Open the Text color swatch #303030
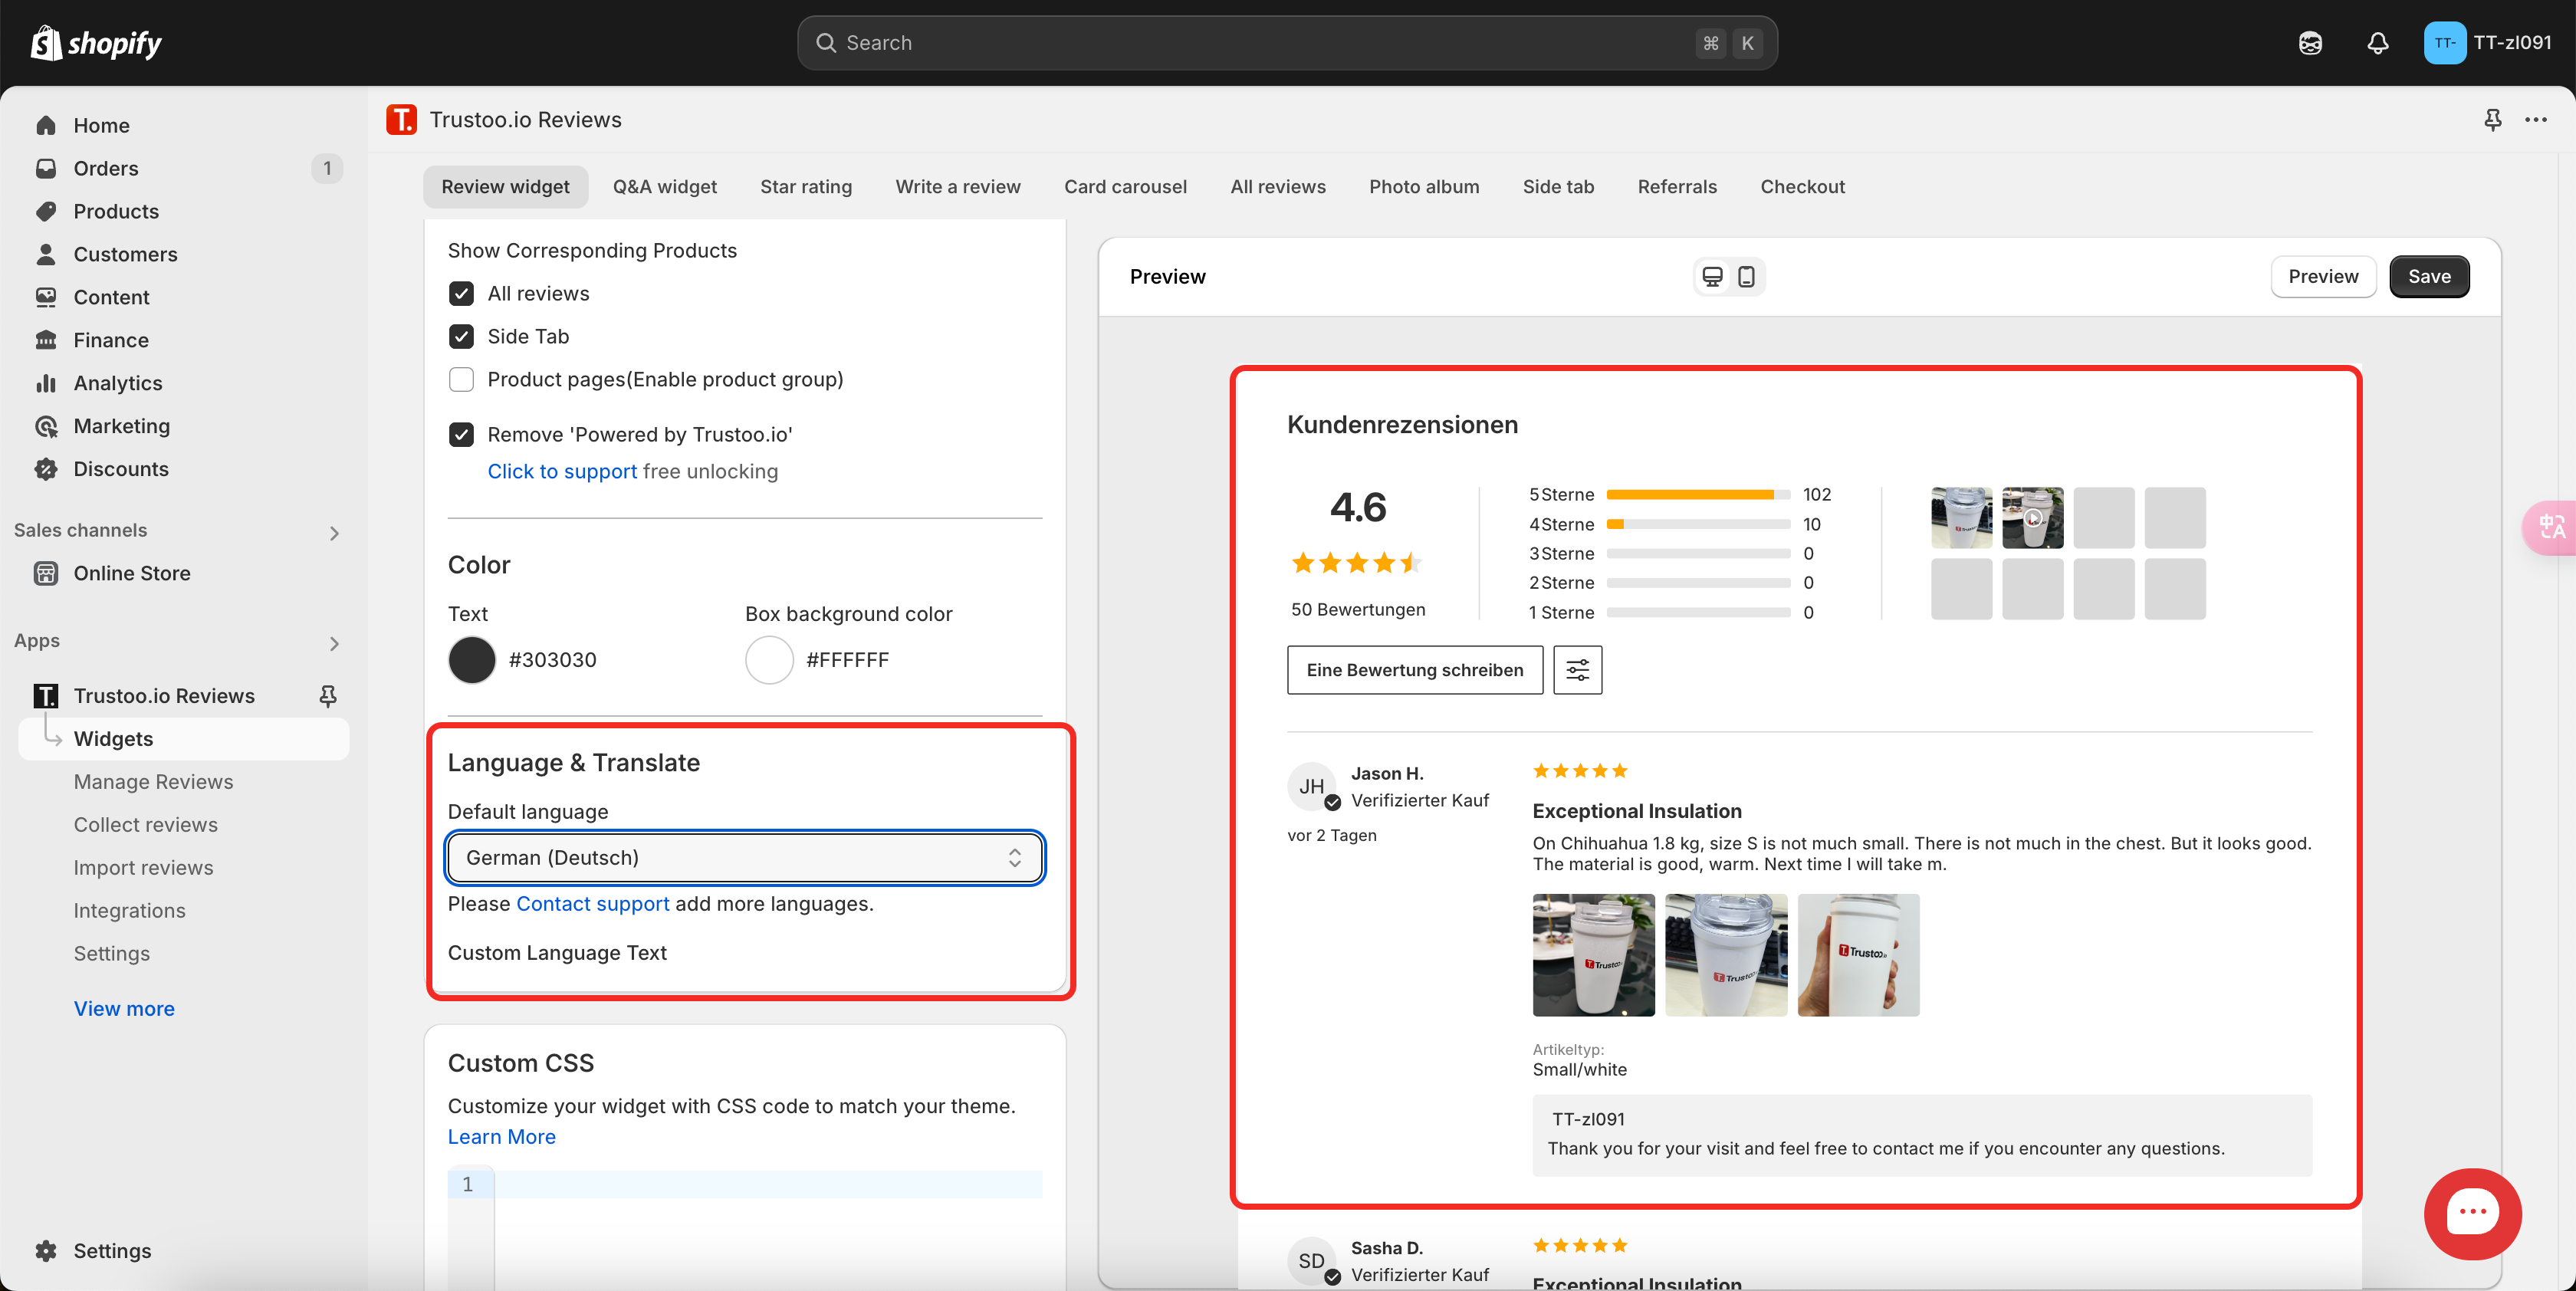The height and width of the screenshot is (1291, 2576). (x=472, y=660)
